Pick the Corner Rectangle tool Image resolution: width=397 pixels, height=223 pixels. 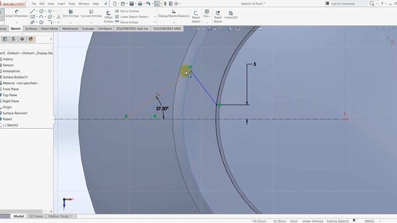33,17
